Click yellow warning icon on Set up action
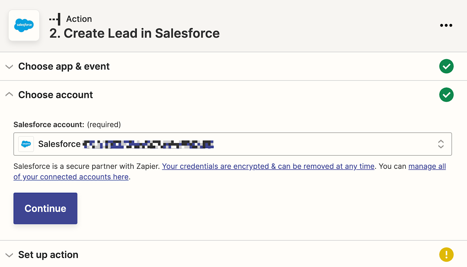This screenshot has height=267, width=467. (446, 255)
